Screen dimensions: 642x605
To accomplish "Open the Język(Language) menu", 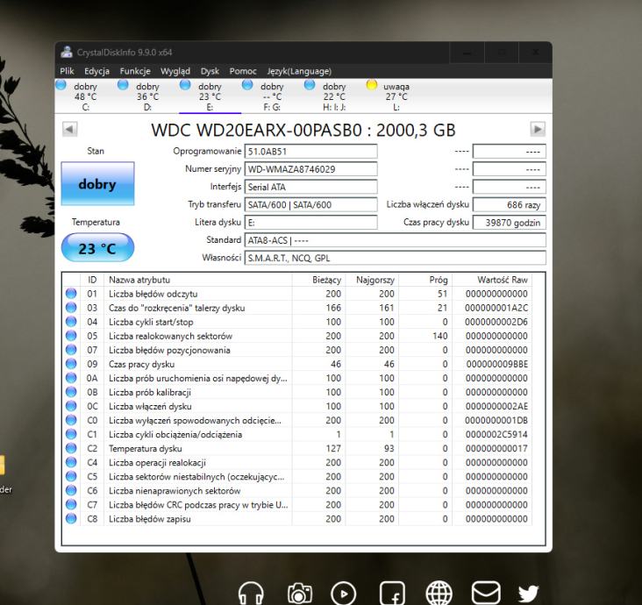I will (x=299, y=71).
